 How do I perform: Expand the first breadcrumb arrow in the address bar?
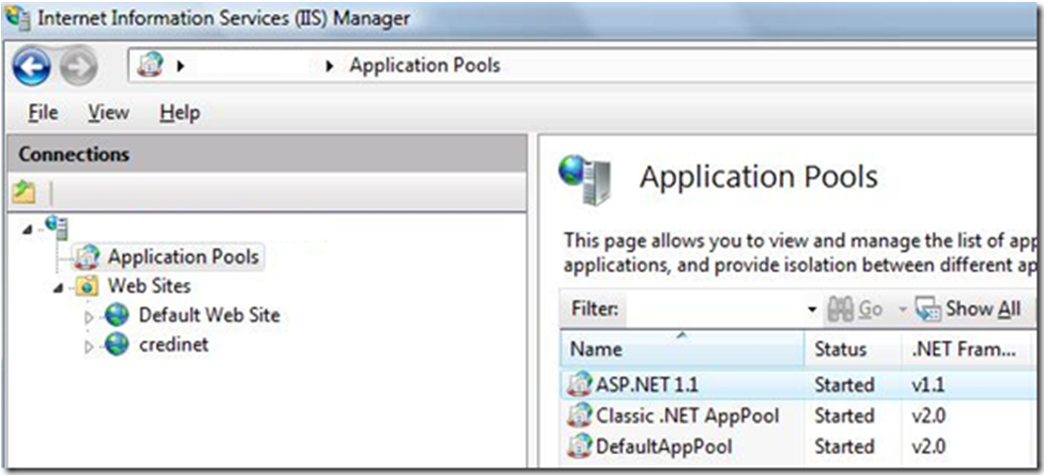[180, 66]
